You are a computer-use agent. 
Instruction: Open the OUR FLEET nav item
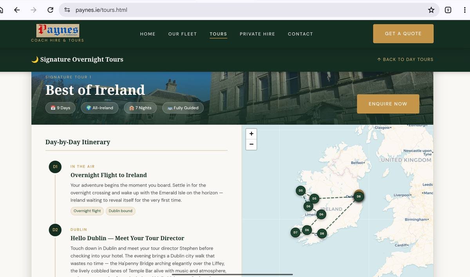coord(183,34)
